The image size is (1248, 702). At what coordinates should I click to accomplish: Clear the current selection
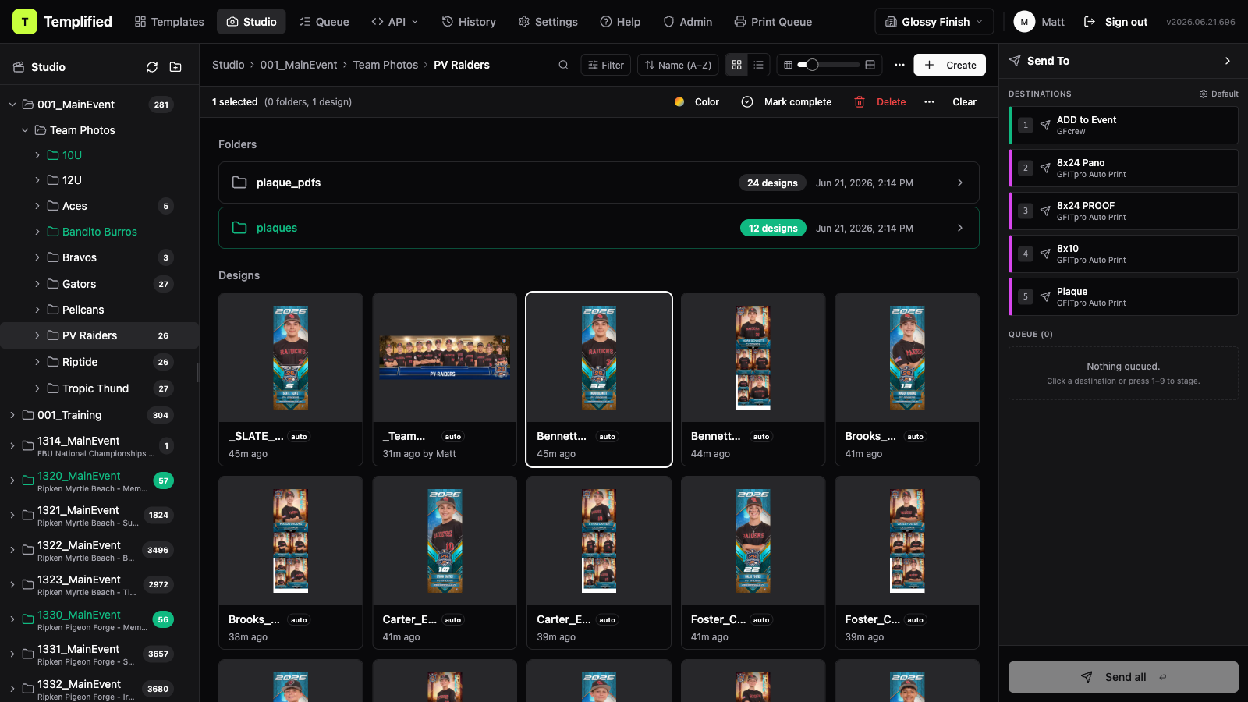click(x=964, y=102)
